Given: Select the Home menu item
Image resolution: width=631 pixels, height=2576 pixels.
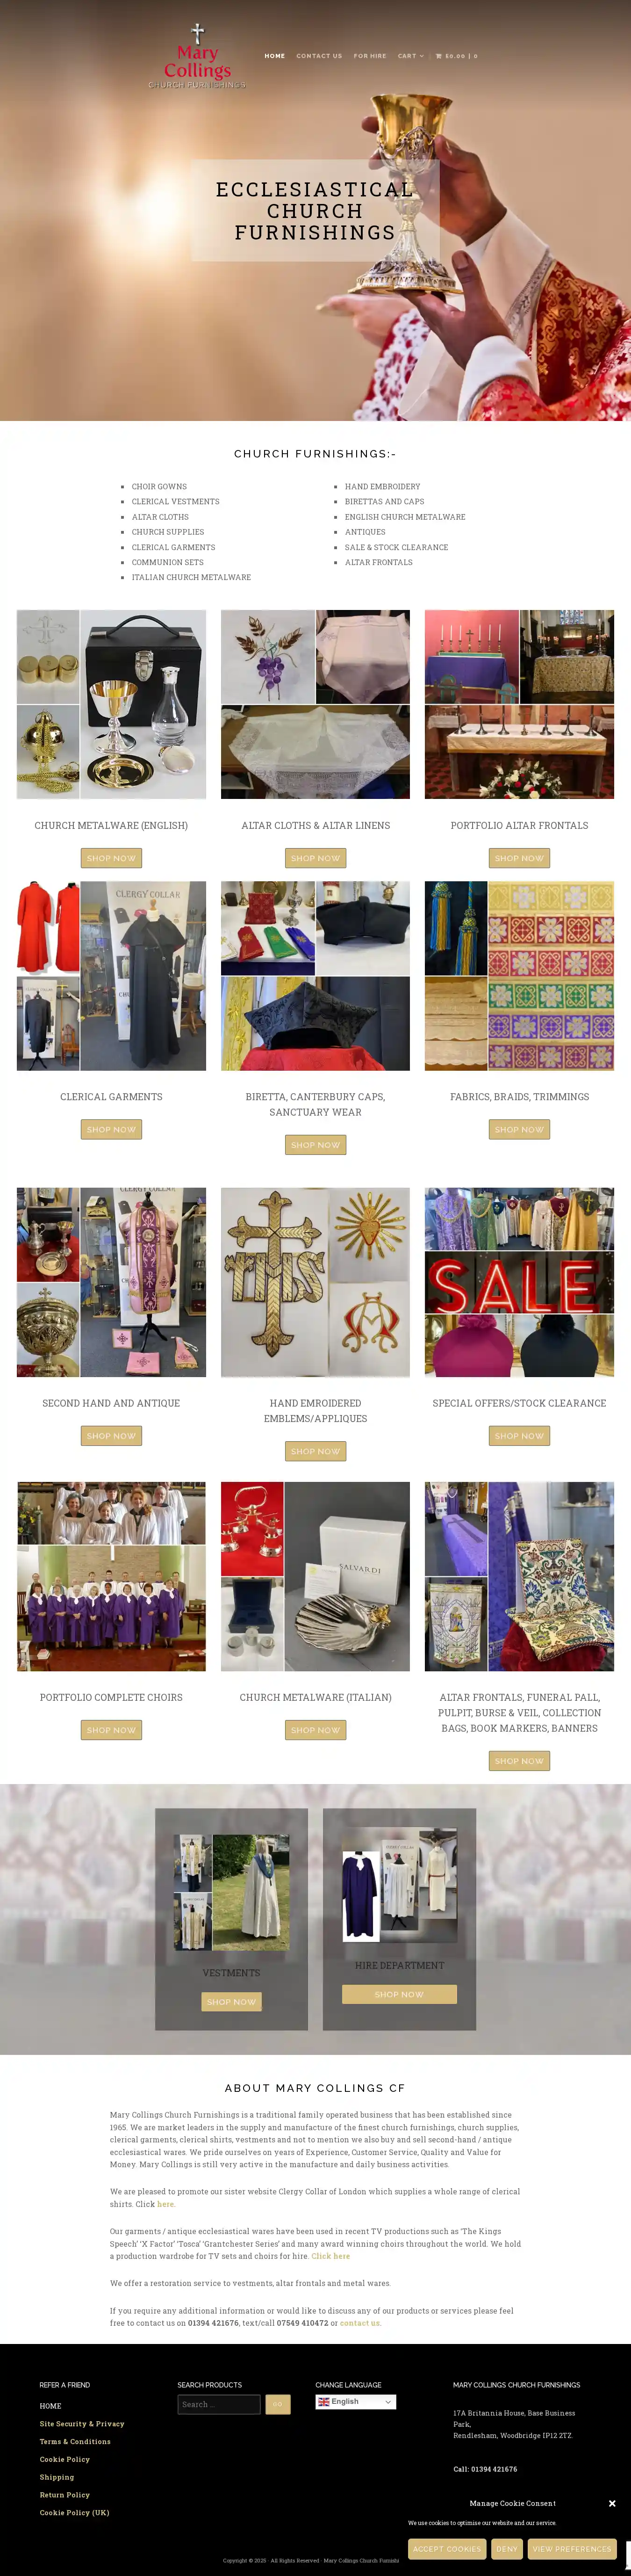Looking at the screenshot, I should point(274,56).
